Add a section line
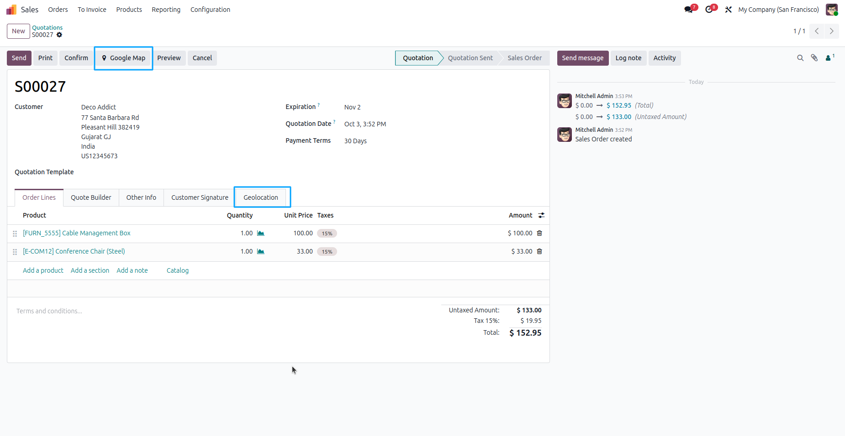Screen dimensions: 845x436 [90, 270]
